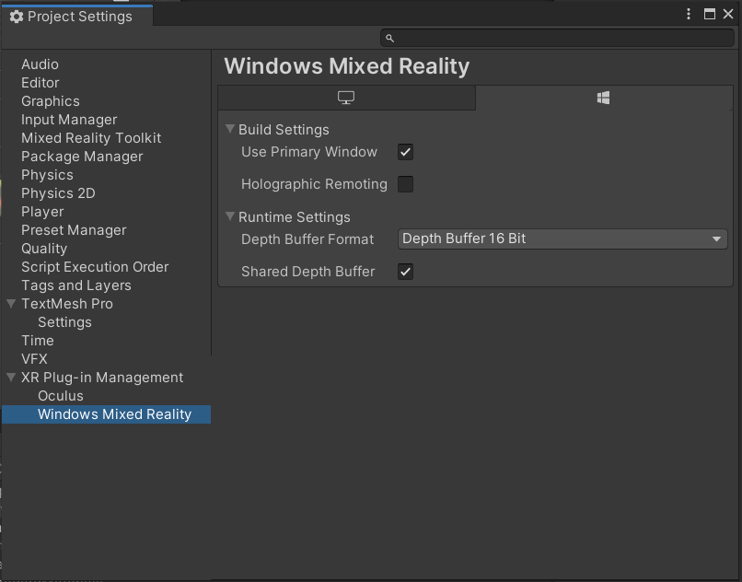Open the three-dot menu in Project Settings

click(687, 14)
